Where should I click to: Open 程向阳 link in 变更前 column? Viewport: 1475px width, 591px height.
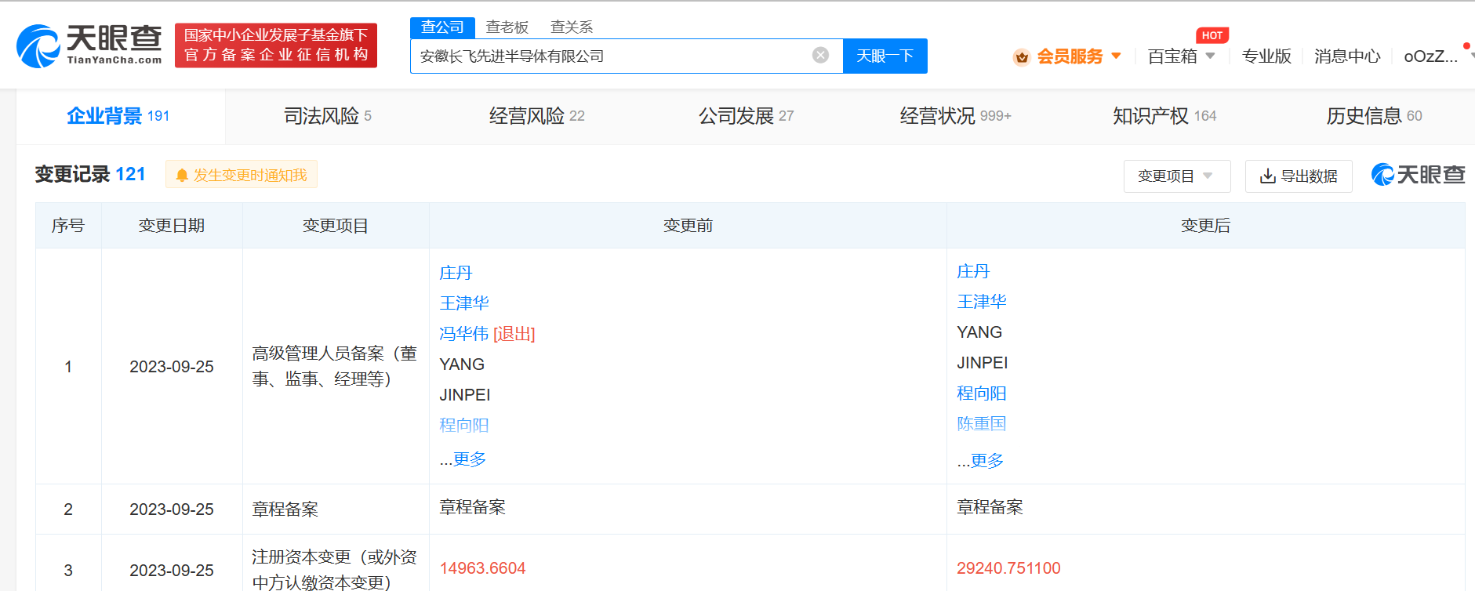(x=464, y=425)
